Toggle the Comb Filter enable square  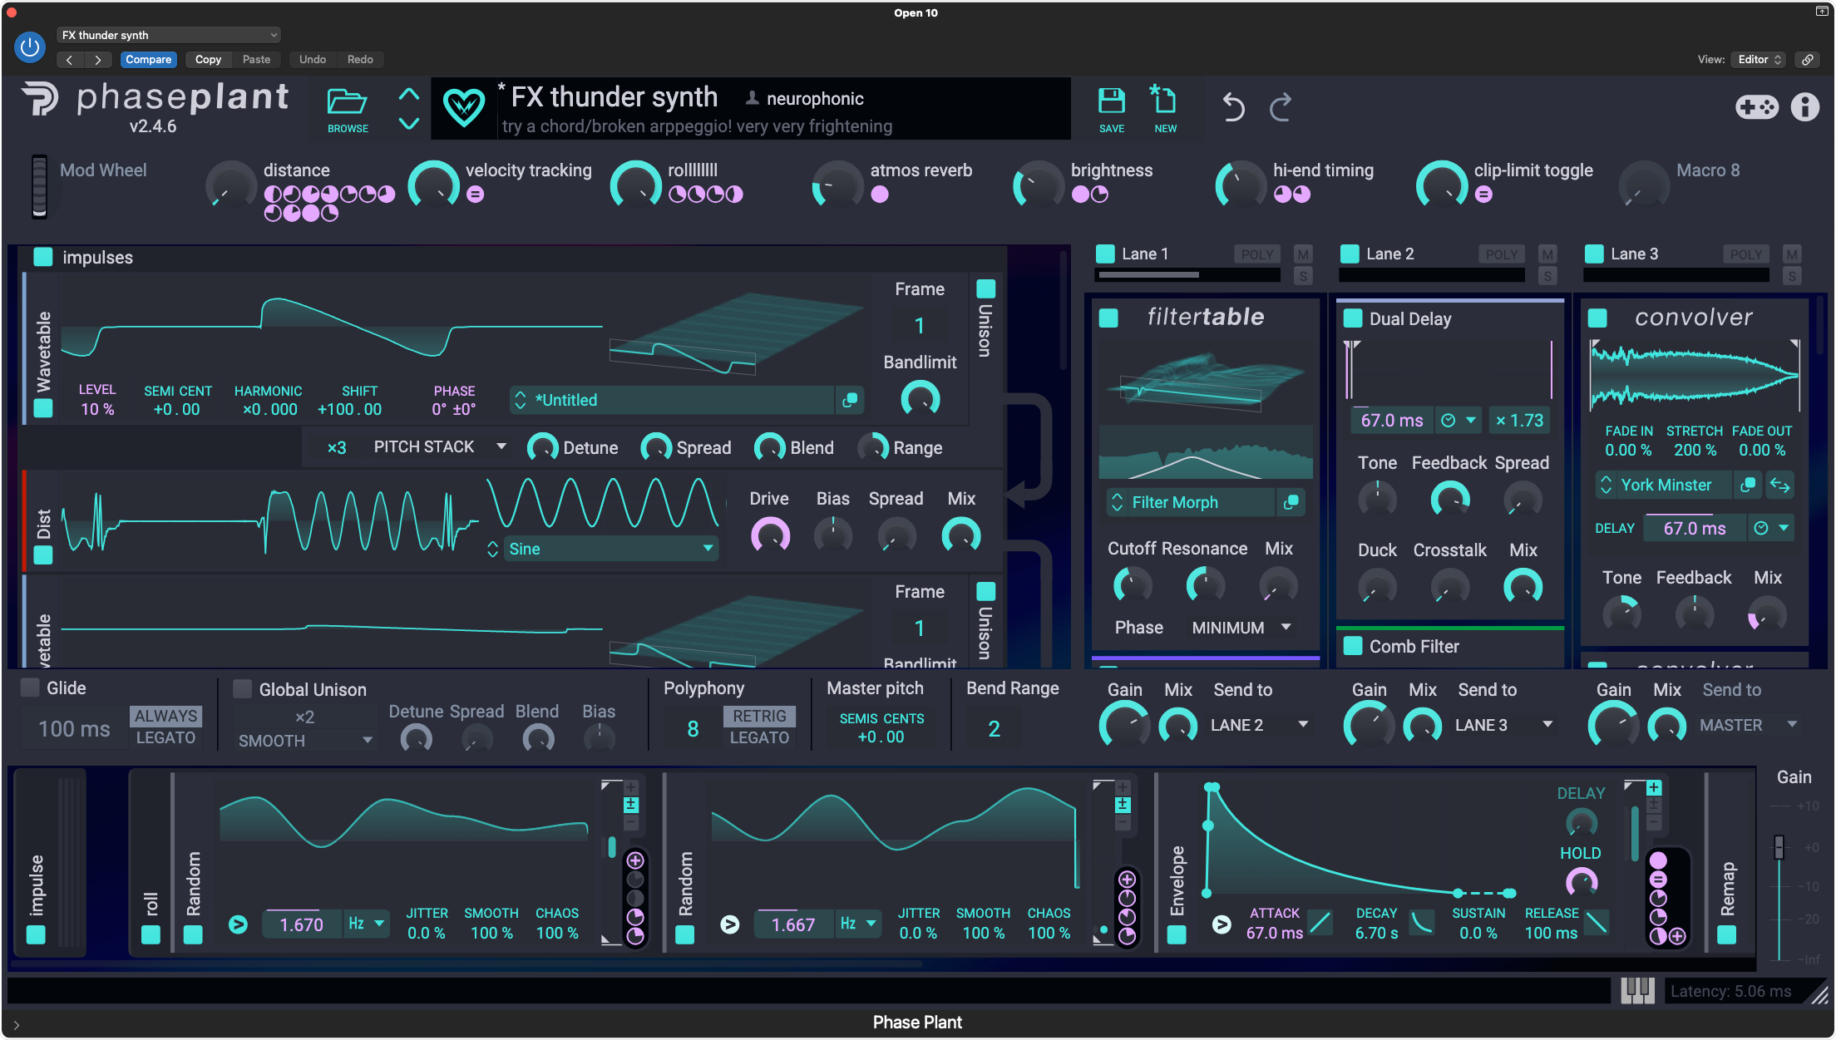point(1353,646)
